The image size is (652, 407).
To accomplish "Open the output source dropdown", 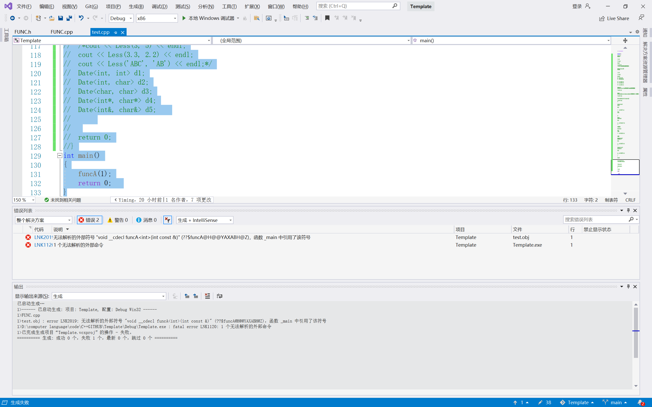I will click(x=109, y=296).
